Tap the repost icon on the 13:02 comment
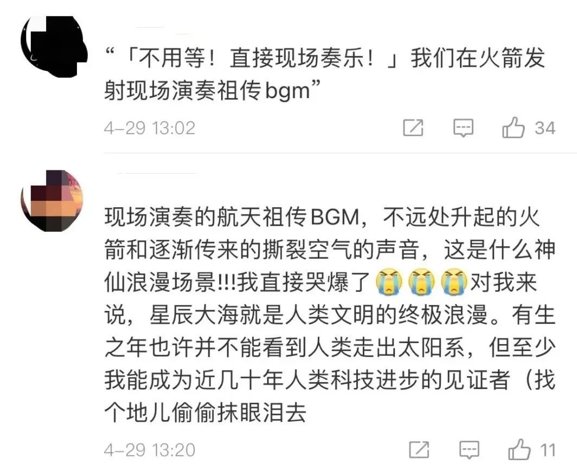577x471 pixels. pos(413,128)
